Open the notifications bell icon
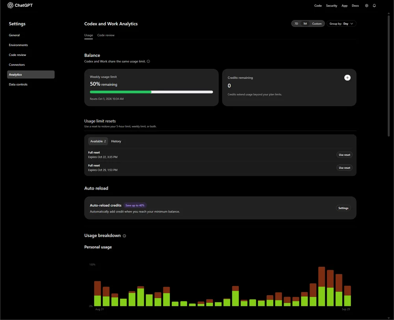Viewport: 394px width, 320px height. pos(374,6)
